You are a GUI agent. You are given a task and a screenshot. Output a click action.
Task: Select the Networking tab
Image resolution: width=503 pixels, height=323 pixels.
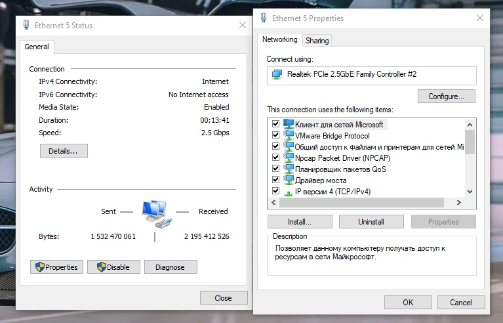click(280, 39)
